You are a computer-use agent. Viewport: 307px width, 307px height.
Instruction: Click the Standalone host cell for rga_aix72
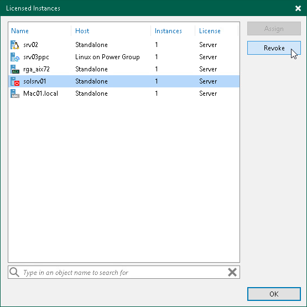(x=91, y=69)
